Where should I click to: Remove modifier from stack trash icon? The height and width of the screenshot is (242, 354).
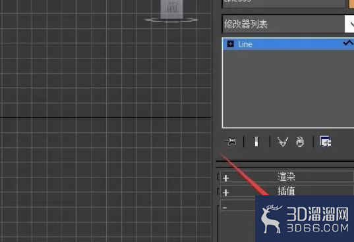[x=300, y=142]
